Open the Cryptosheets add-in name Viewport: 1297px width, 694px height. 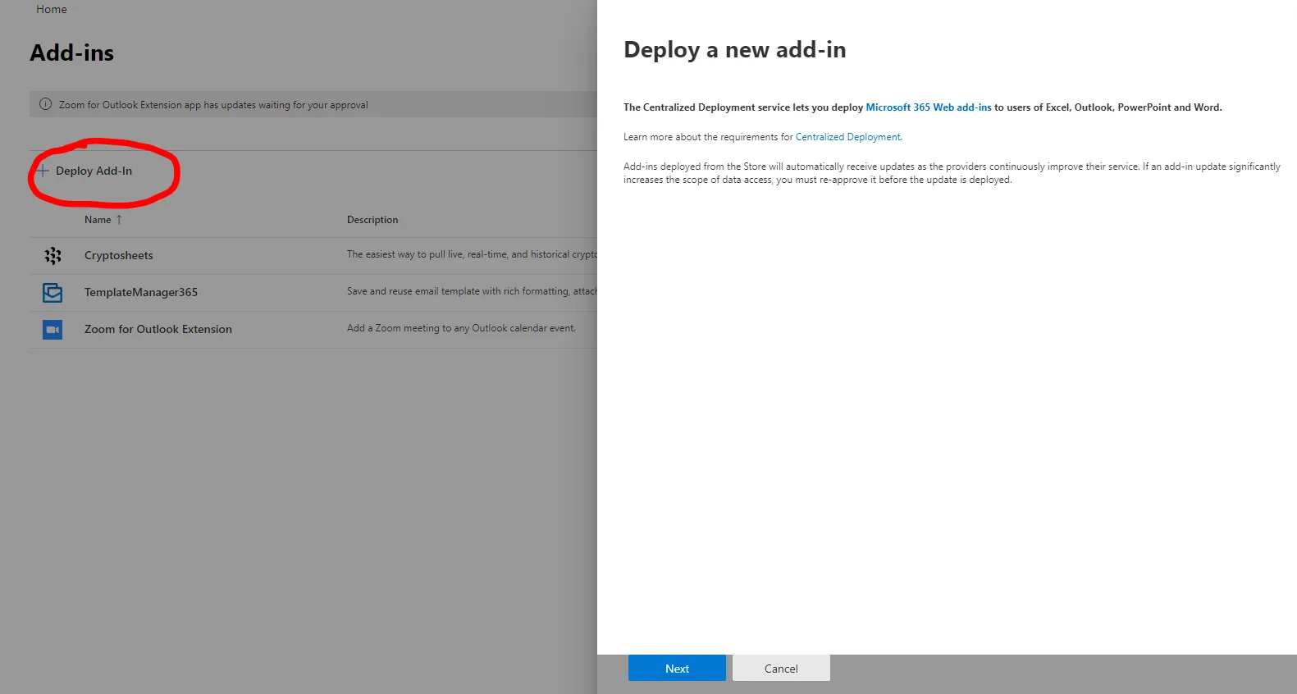[x=119, y=255]
